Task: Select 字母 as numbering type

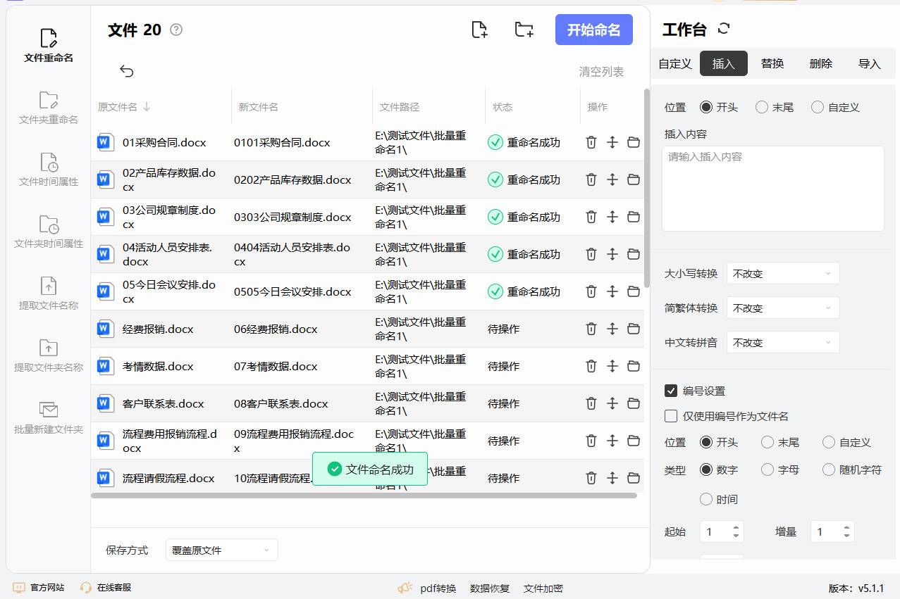Action: (768, 469)
